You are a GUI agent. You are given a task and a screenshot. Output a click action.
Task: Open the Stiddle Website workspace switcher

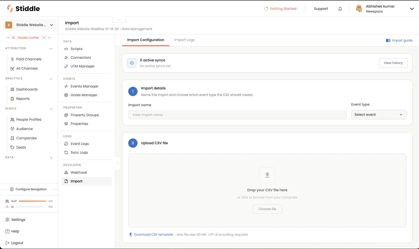click(x=30, y=25)
